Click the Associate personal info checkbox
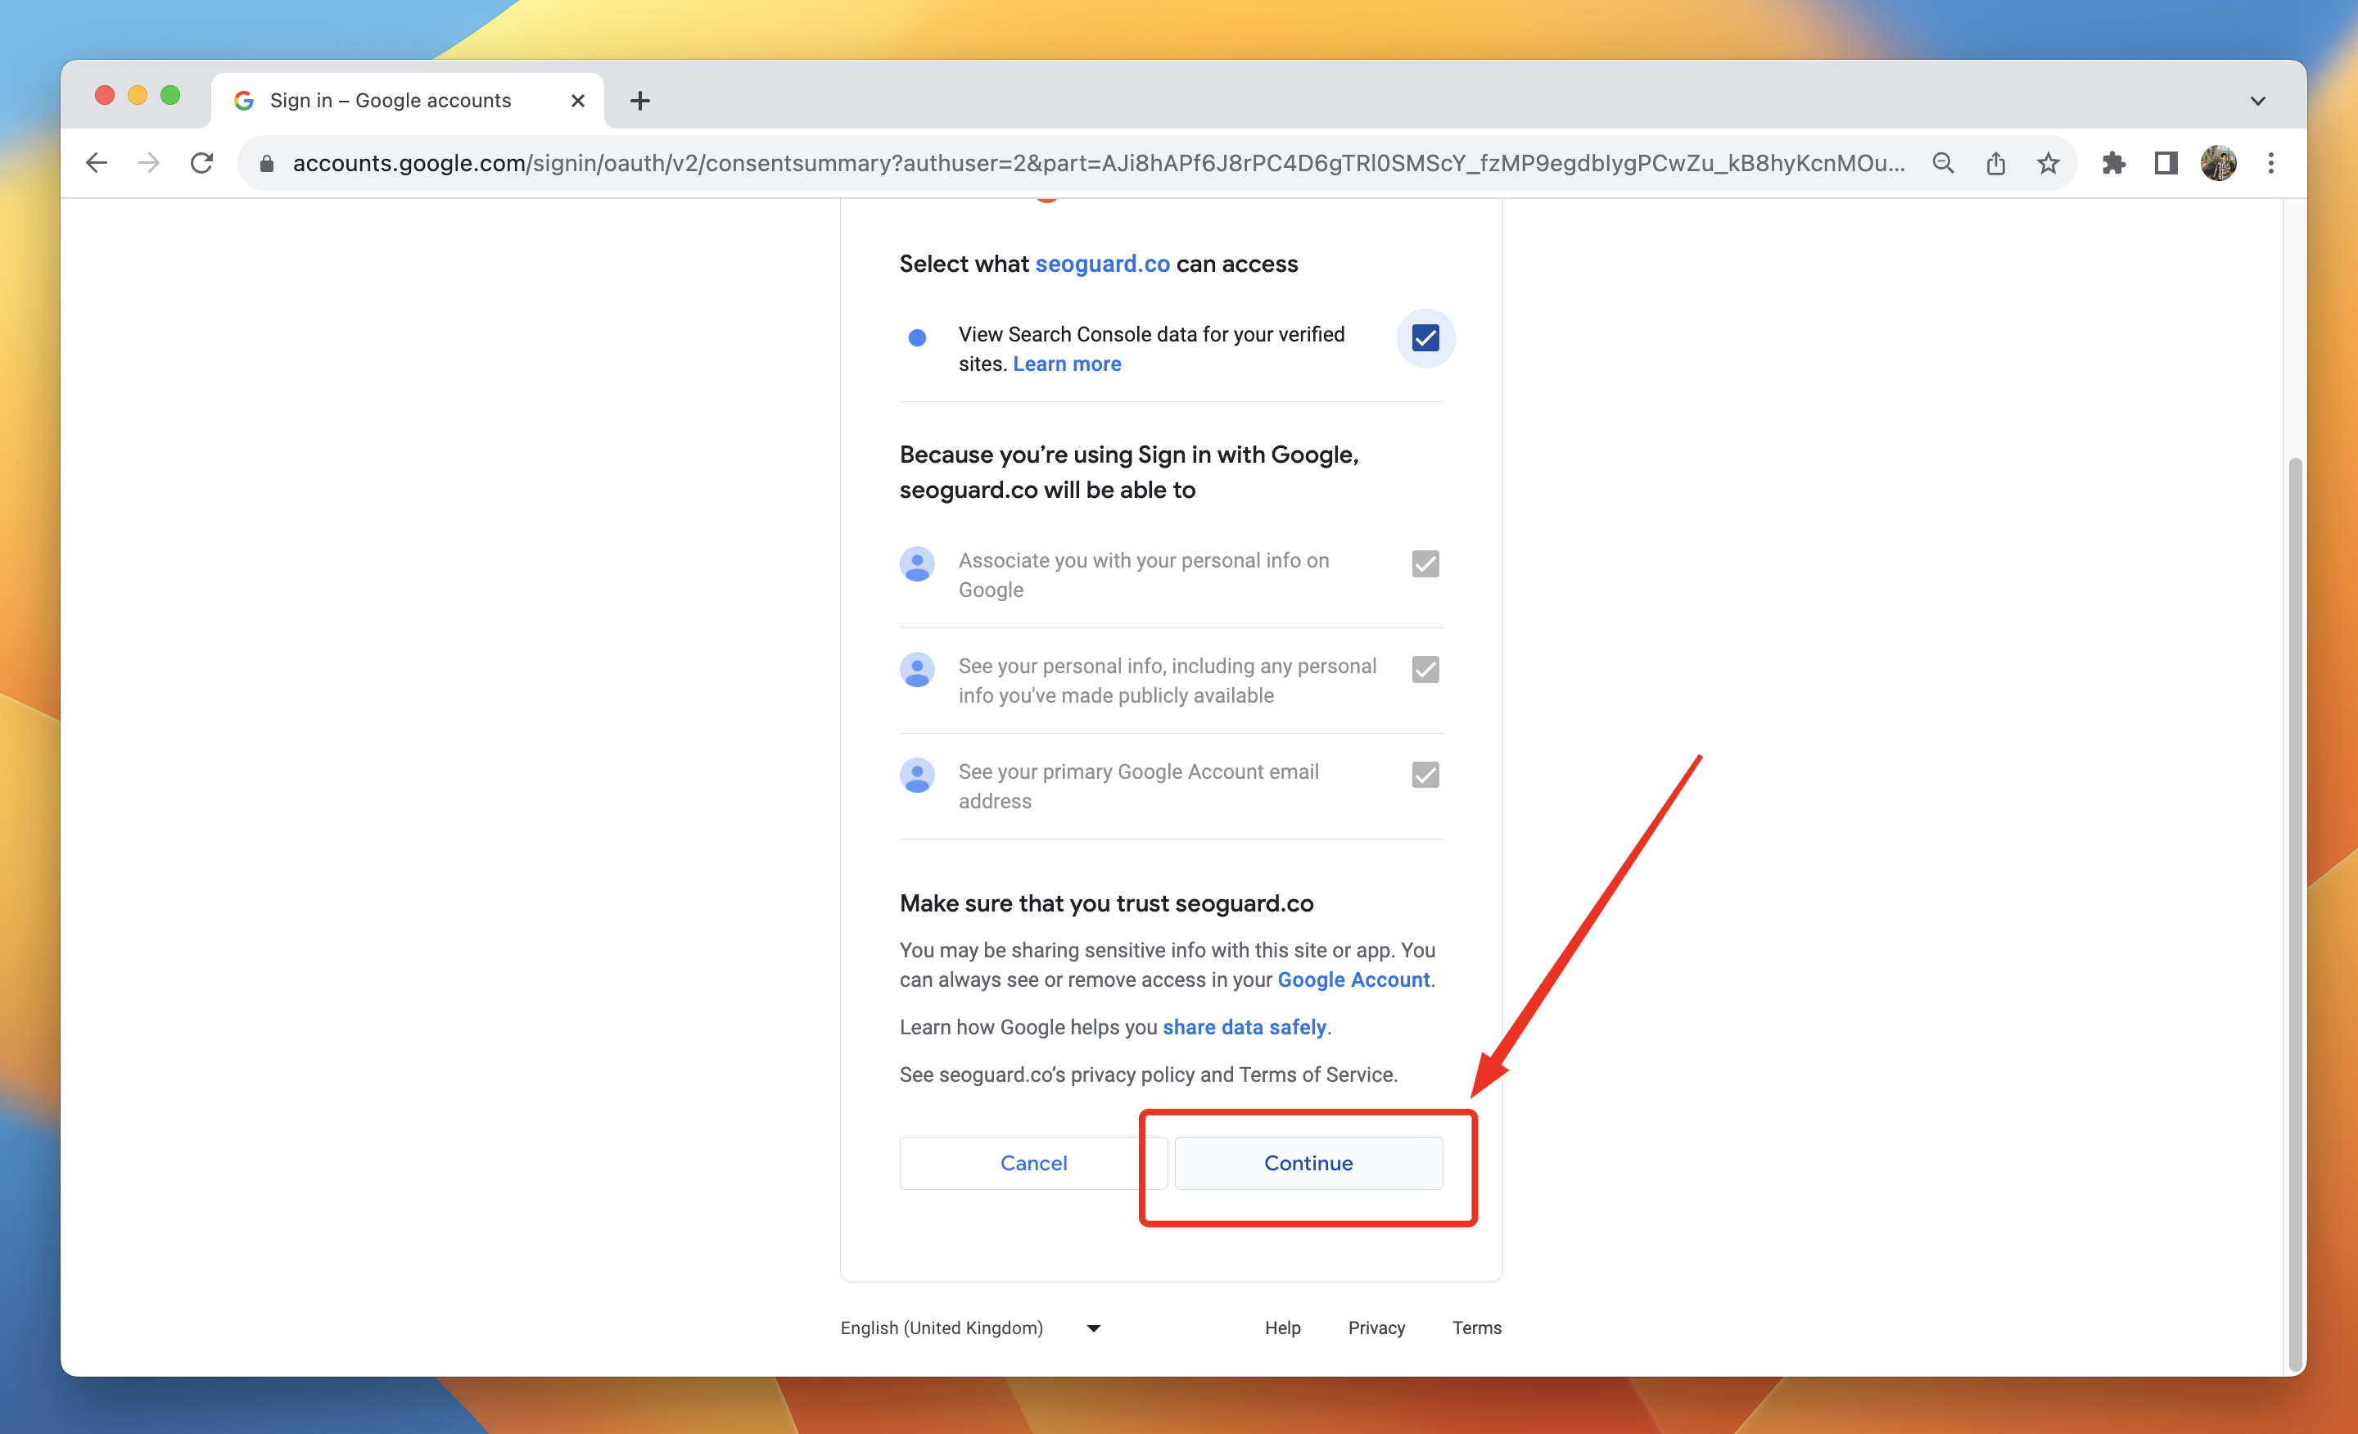 pos(1425,563)
